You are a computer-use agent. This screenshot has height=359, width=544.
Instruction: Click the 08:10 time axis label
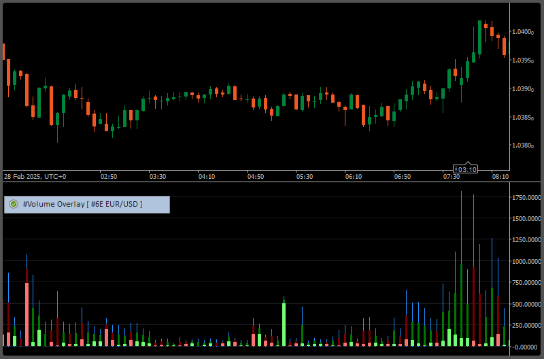500,177
